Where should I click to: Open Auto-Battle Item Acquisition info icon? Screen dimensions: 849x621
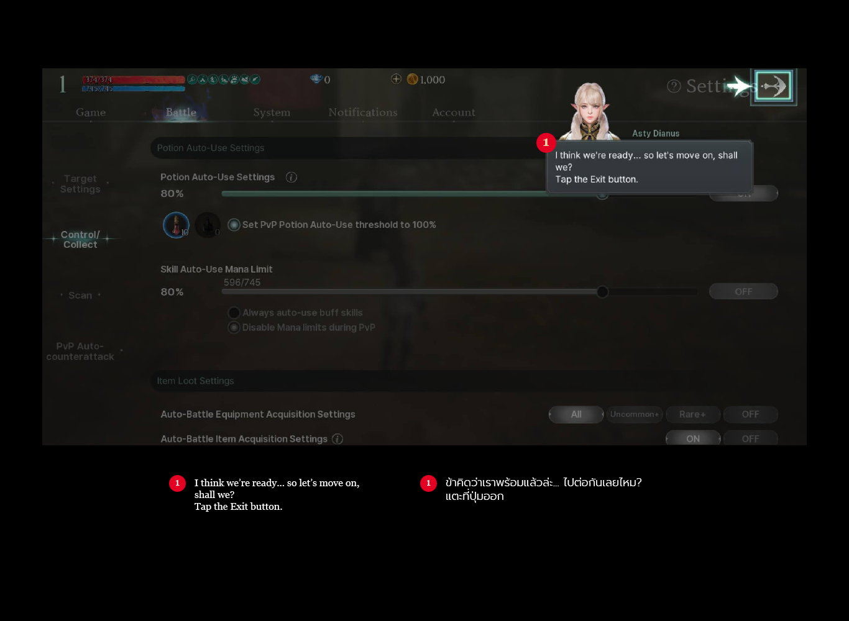[337, 439]
